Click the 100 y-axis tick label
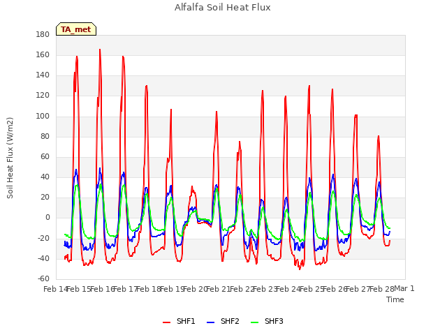 [43, 116]
